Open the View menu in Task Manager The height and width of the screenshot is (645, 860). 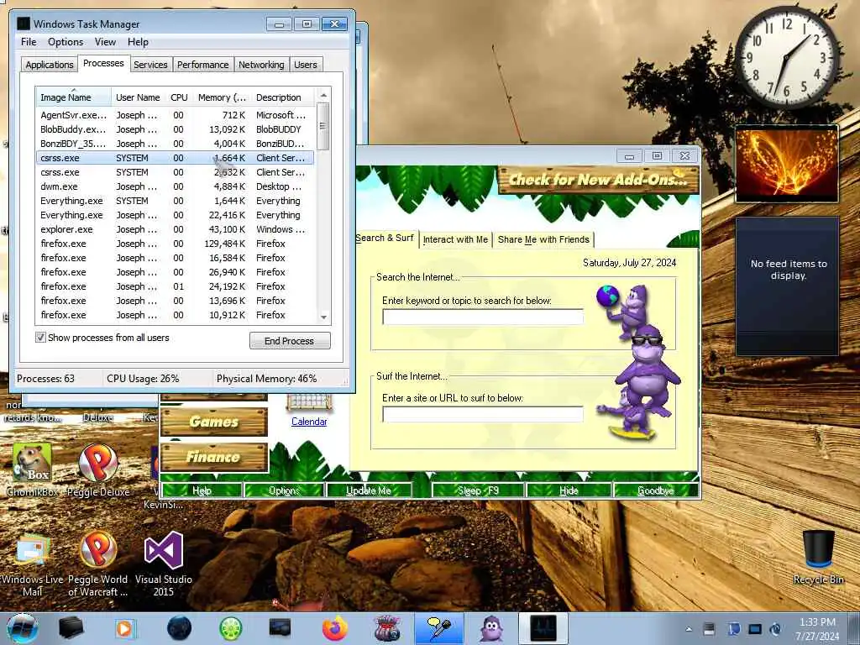pos(105,42)
